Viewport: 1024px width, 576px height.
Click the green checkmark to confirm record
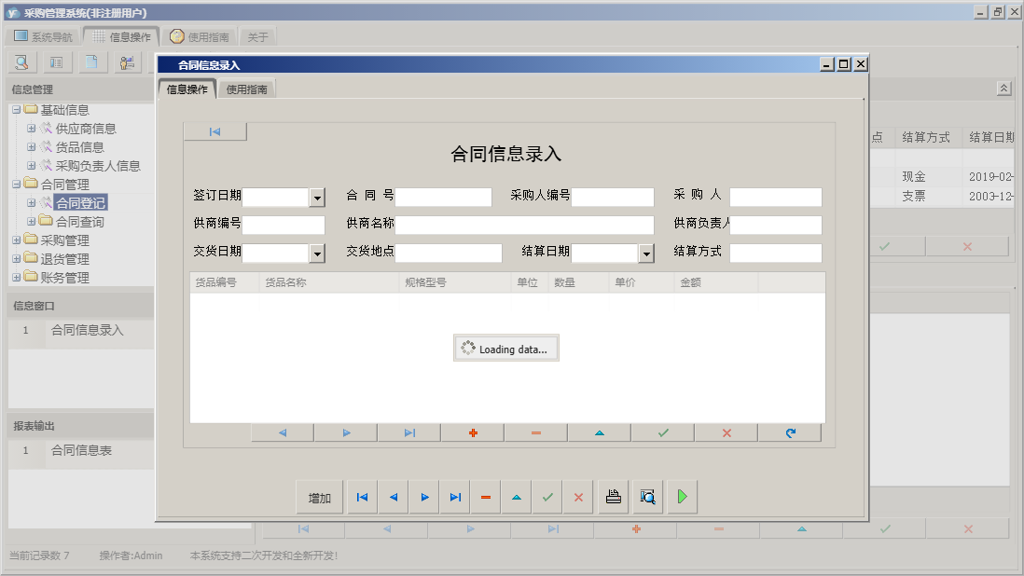(x=547, y=497)
